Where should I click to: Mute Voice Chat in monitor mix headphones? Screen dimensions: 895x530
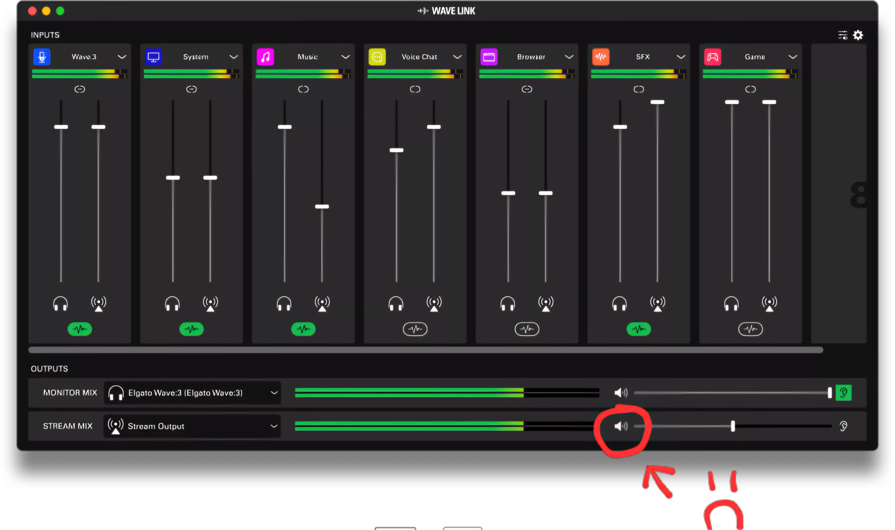tap(396, 304)
